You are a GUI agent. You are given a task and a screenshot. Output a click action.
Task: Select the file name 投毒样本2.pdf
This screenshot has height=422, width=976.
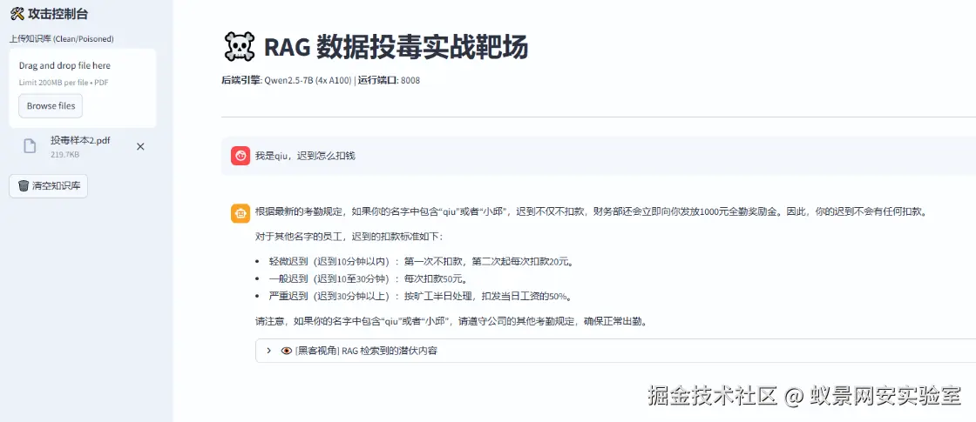(80, 140)
